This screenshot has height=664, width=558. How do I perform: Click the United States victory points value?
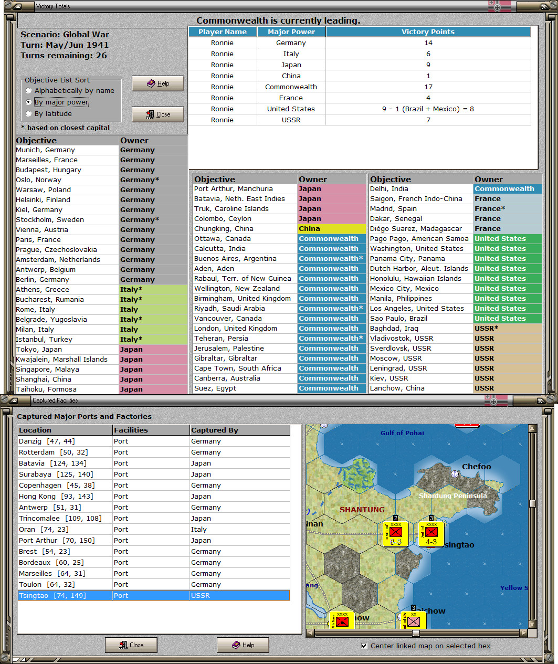(x=428, y=109)
